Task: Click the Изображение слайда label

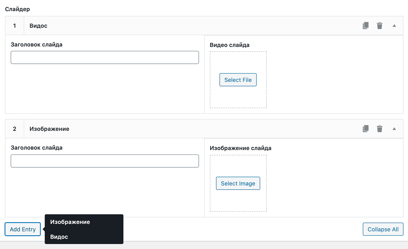Action: pos(241,148)
